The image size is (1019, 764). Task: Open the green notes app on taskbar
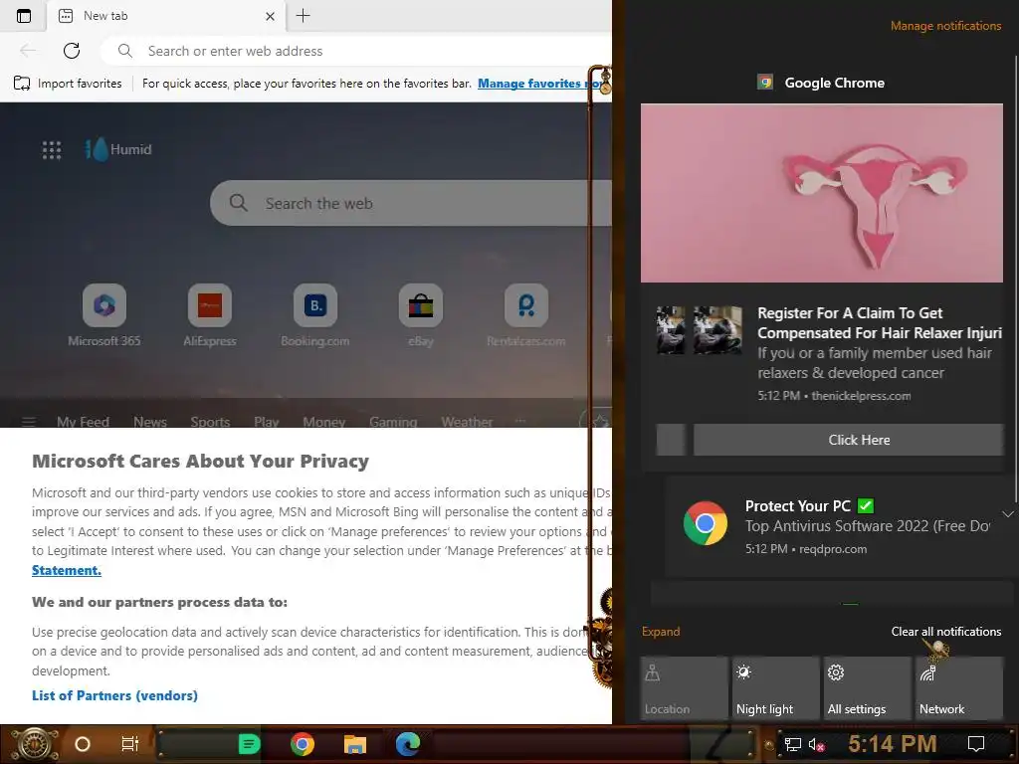pyautogui.click(x=249, y=744)
